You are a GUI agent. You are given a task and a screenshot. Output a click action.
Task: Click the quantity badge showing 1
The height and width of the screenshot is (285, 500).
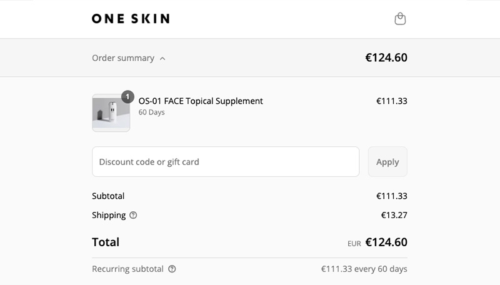127,97
